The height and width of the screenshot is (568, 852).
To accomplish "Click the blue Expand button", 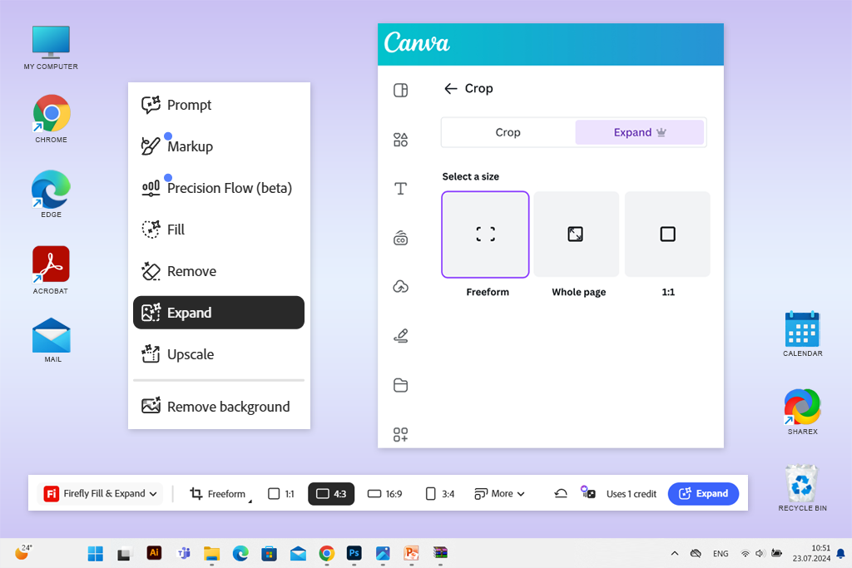I will pyautogui.click(x=703, y=494).
